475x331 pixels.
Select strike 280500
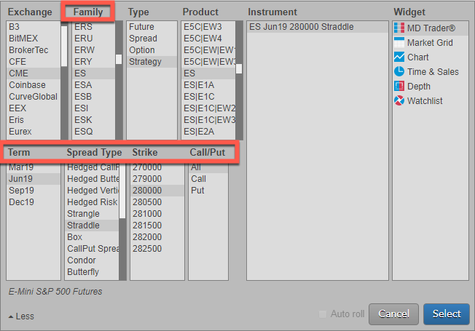point(157,202)
